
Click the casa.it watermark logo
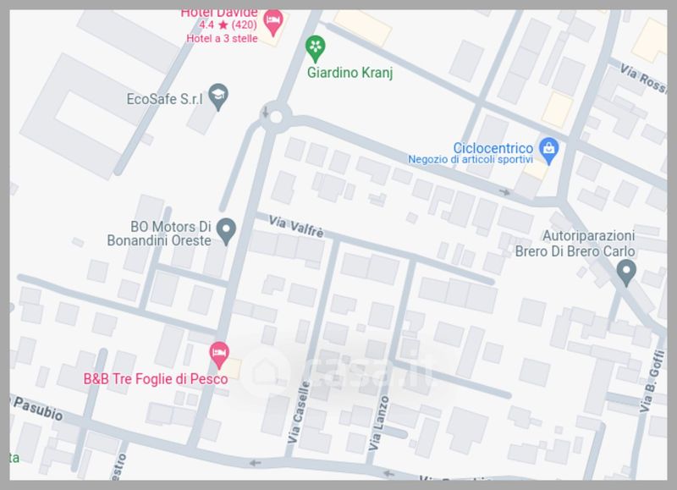pyautogui.click(x=337, y=372)
